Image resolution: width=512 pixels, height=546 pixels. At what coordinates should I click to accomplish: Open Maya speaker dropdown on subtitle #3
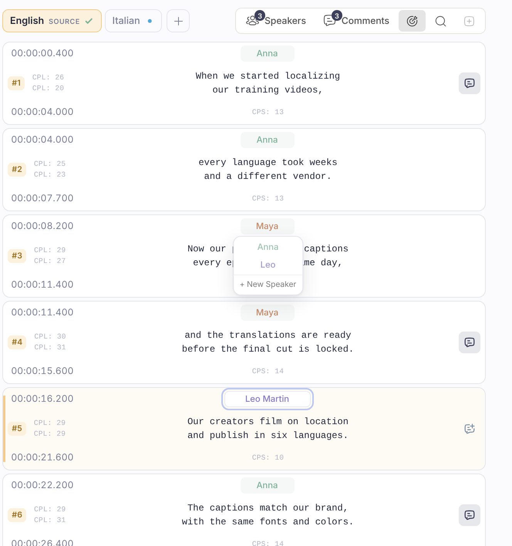(267, 226)
